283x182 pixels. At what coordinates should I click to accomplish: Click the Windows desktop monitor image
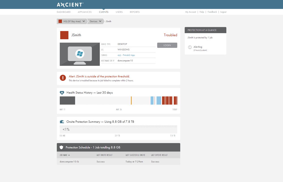80,54
